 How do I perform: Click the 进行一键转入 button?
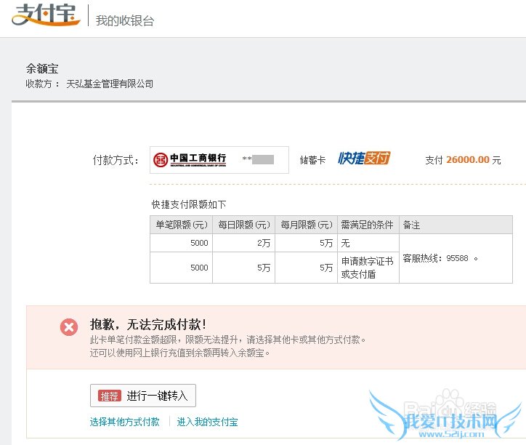tap(143, 396)
